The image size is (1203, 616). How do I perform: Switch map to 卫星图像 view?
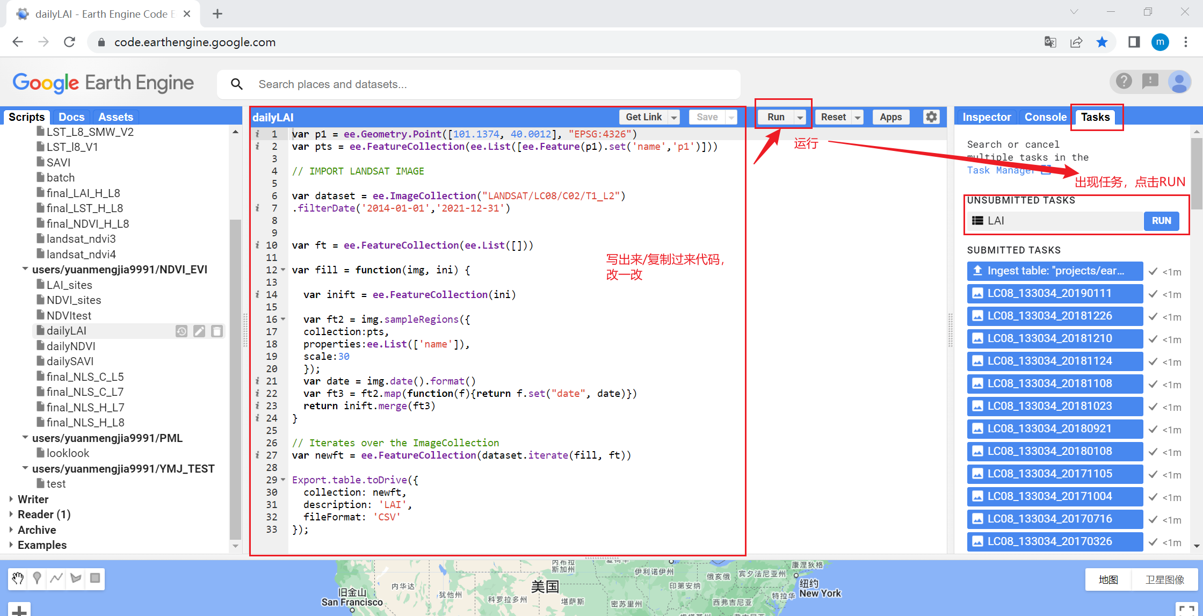1164,579
